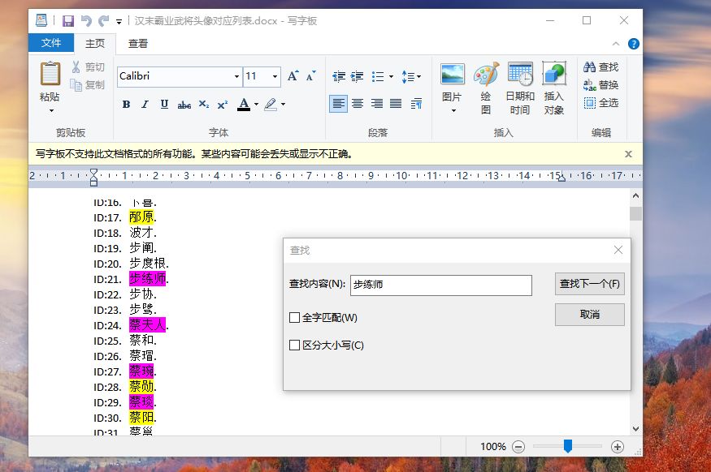Click the zoom slider handle
Viewport: 711px width, 472px height.
pos(568,446)
